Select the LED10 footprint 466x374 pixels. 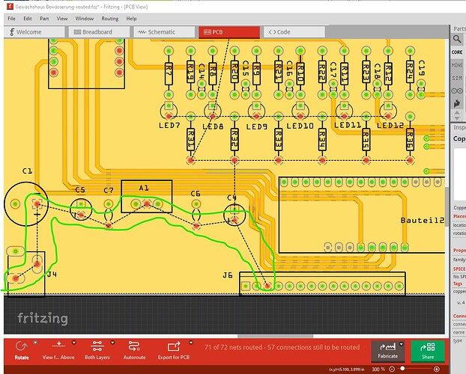(x=300, y=111)
